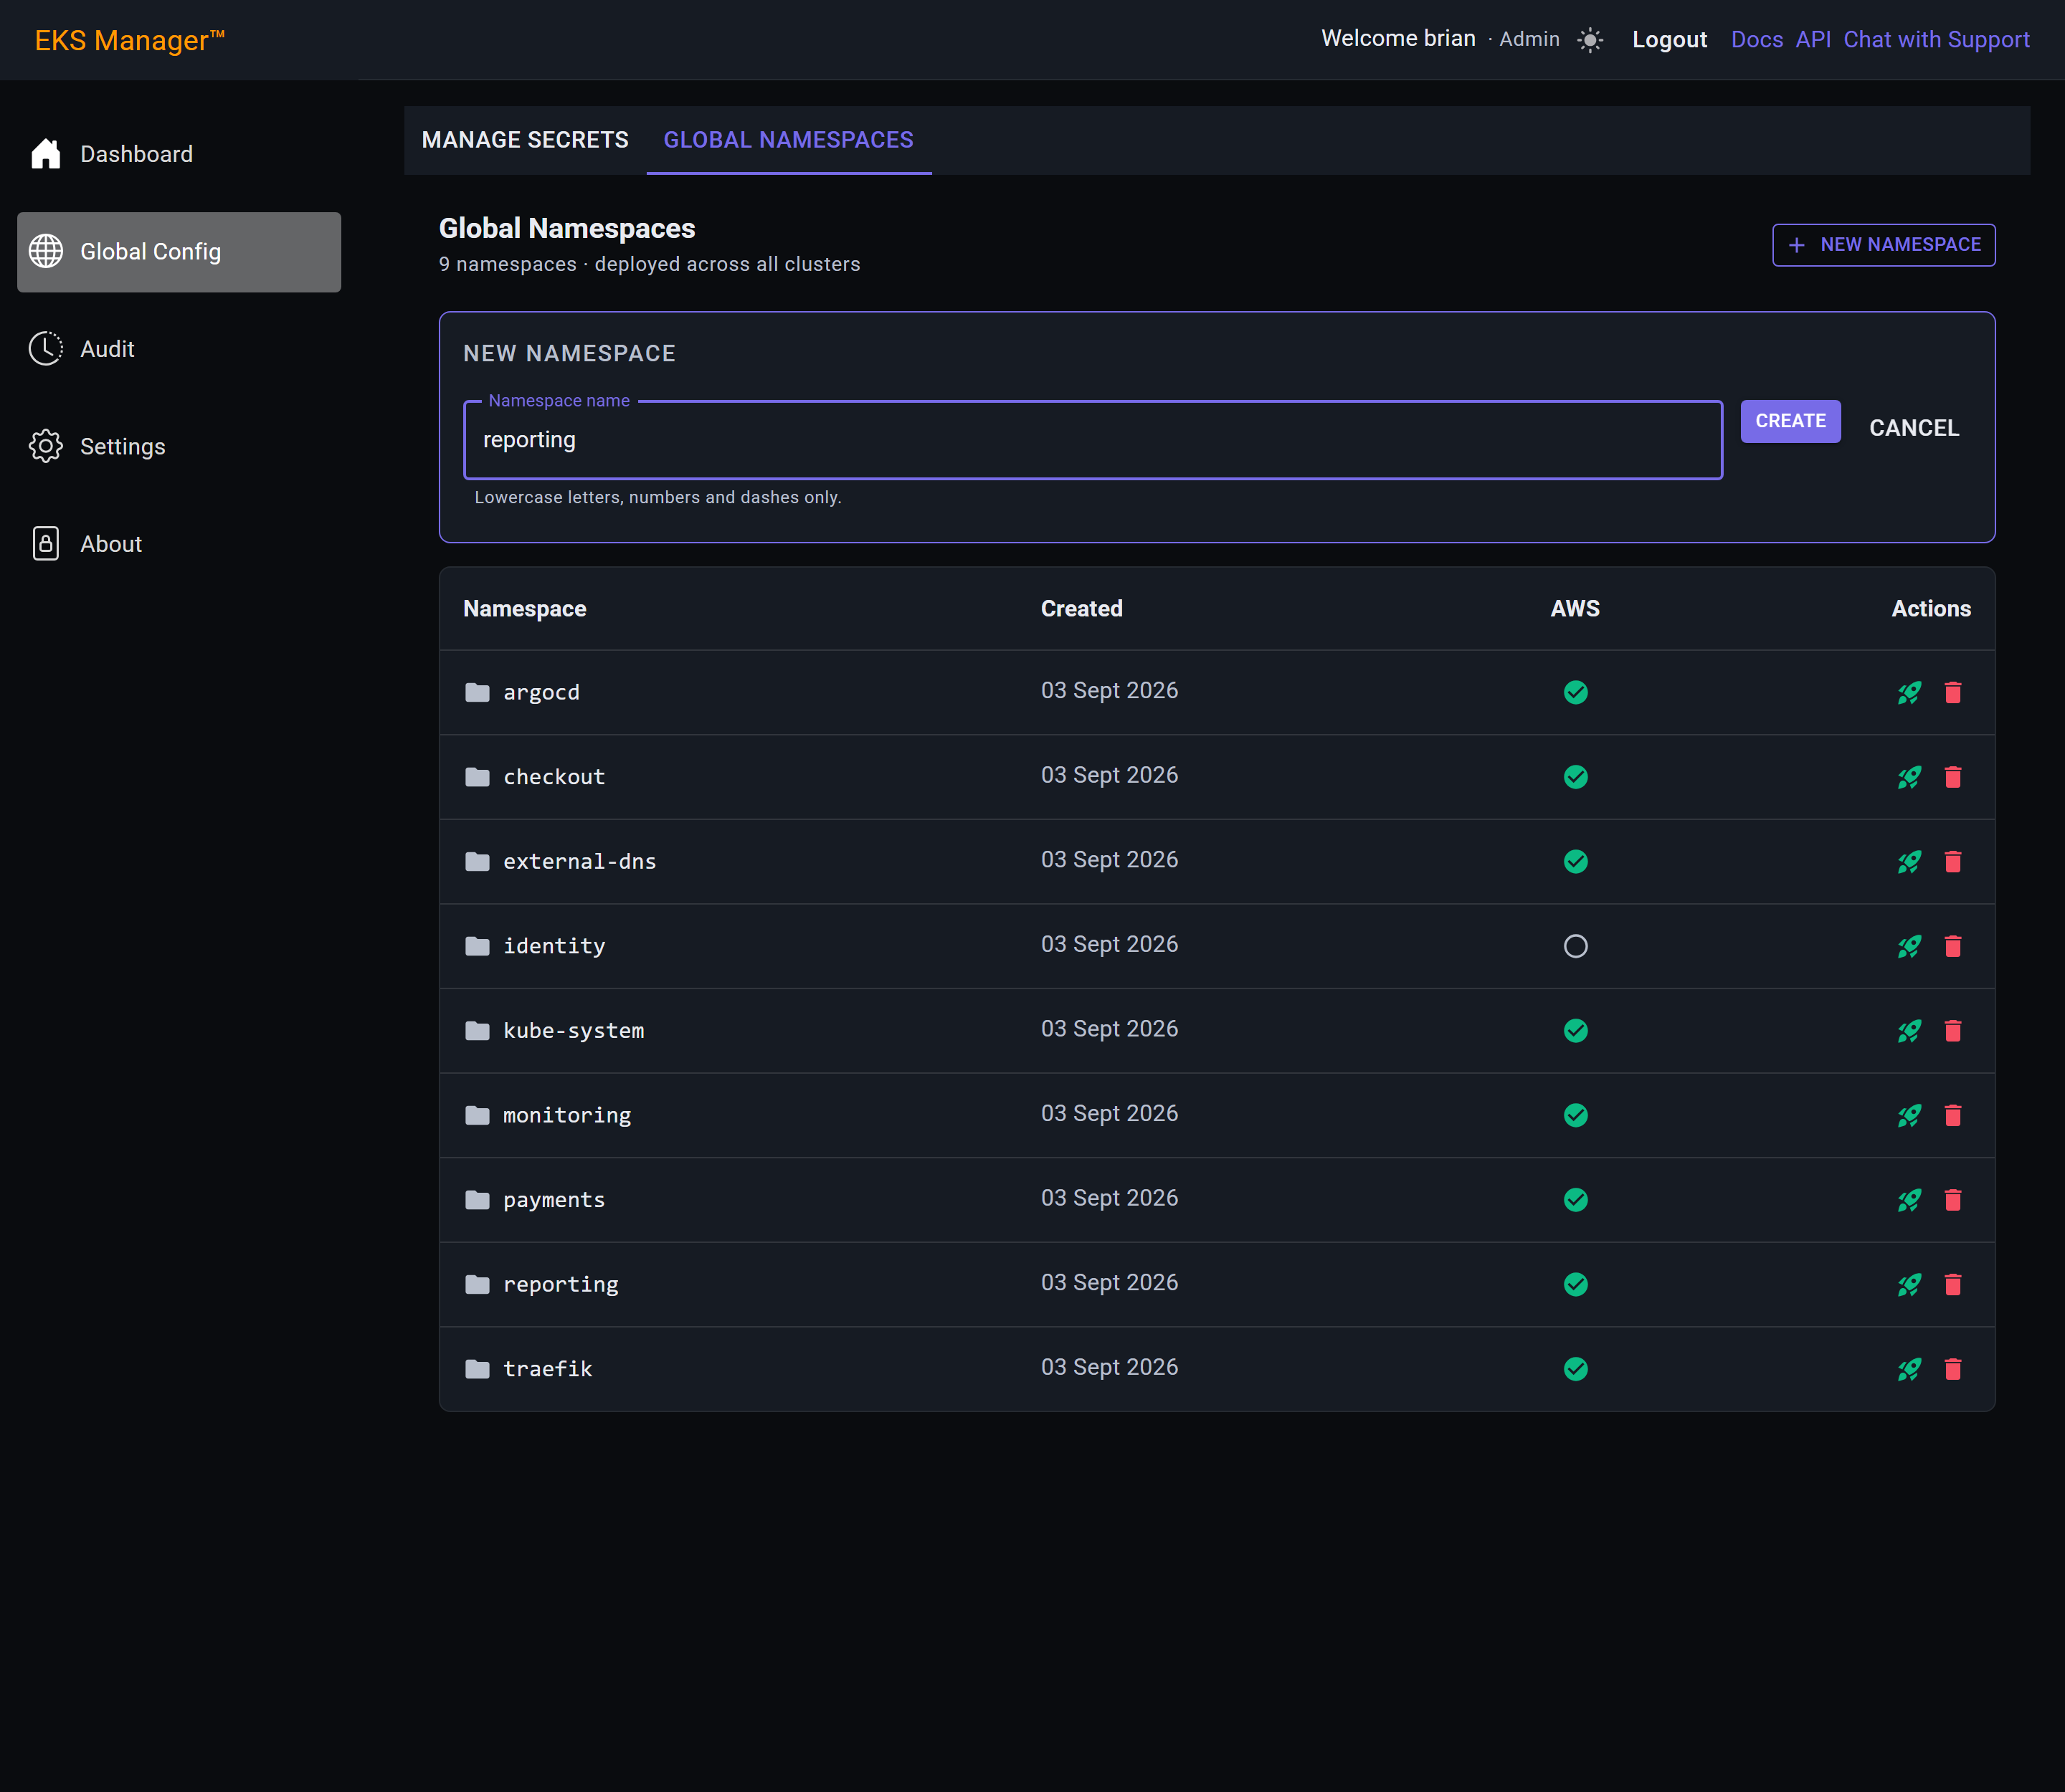Click the reporting namespace name in table
This screenshot has height=1792, width=2065.
click(560, 1284)
